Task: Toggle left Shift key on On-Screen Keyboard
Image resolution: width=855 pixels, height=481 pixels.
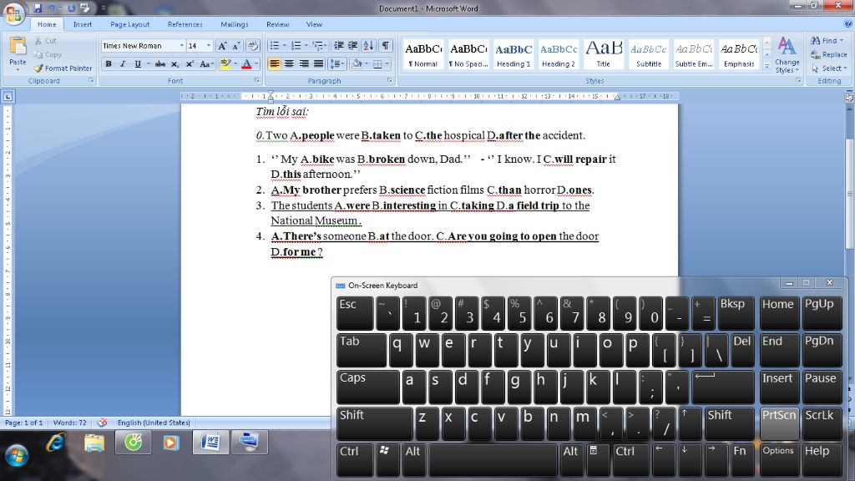Action: [374, 423]
